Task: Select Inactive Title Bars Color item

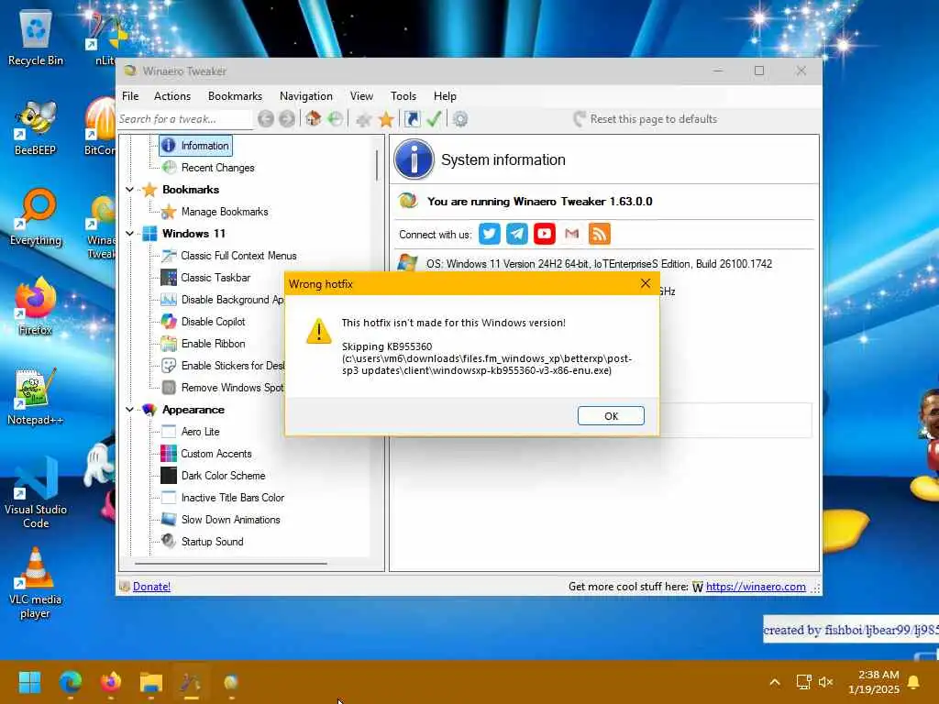Action: click(x=223, y=498)
